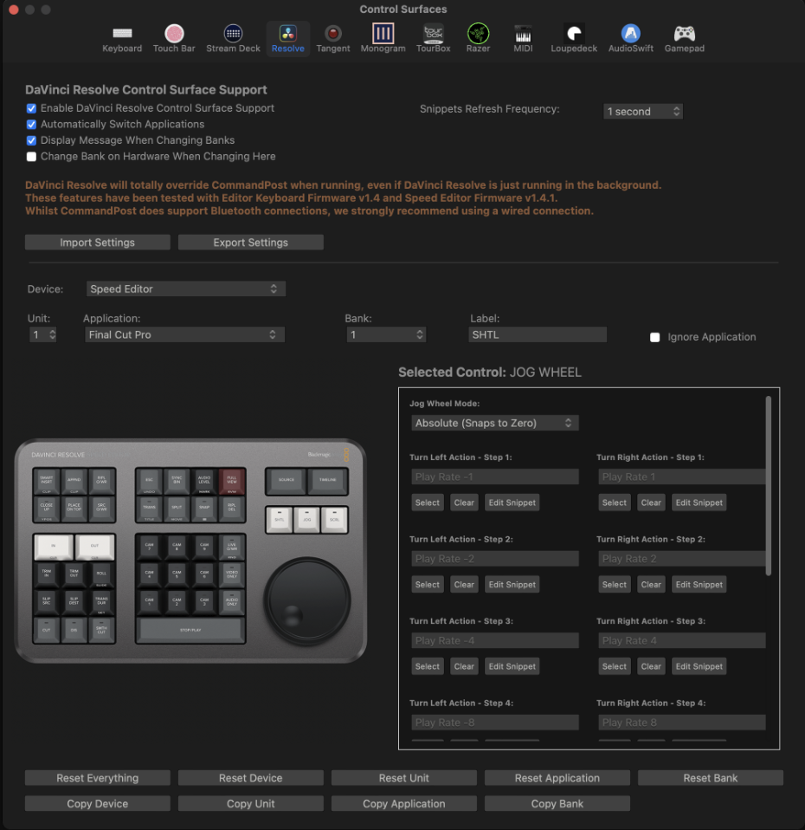The width and height of the screenshot is (805, 830).
Task: Click Import Settings button
Action: pyautogui.click(x=97, y=243)
